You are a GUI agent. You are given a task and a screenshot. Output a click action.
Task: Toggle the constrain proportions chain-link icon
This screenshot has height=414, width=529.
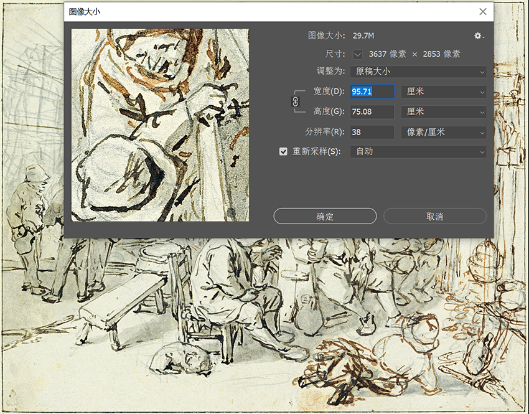(x=295, y=101)
